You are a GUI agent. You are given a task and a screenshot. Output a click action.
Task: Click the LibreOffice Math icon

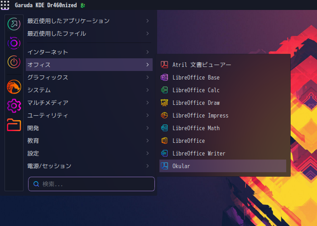tap(164, 128)
